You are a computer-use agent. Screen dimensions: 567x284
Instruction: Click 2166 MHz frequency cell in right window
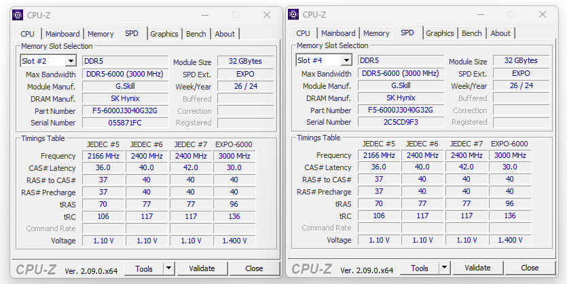(x=379, y=155)
